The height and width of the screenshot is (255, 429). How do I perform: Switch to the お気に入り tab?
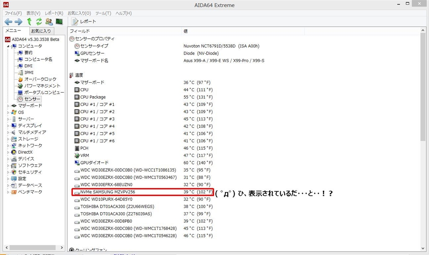(x=41, y=31)
